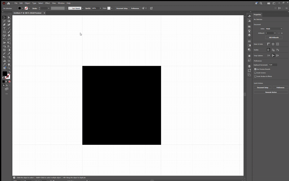289x181 pixels.
Task: Select the Zoom tool
Action: pos(9,68)
